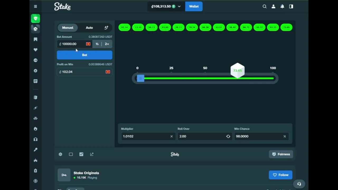
Task: Open game settings gear below the game
Action: click(x=60, y=154)
